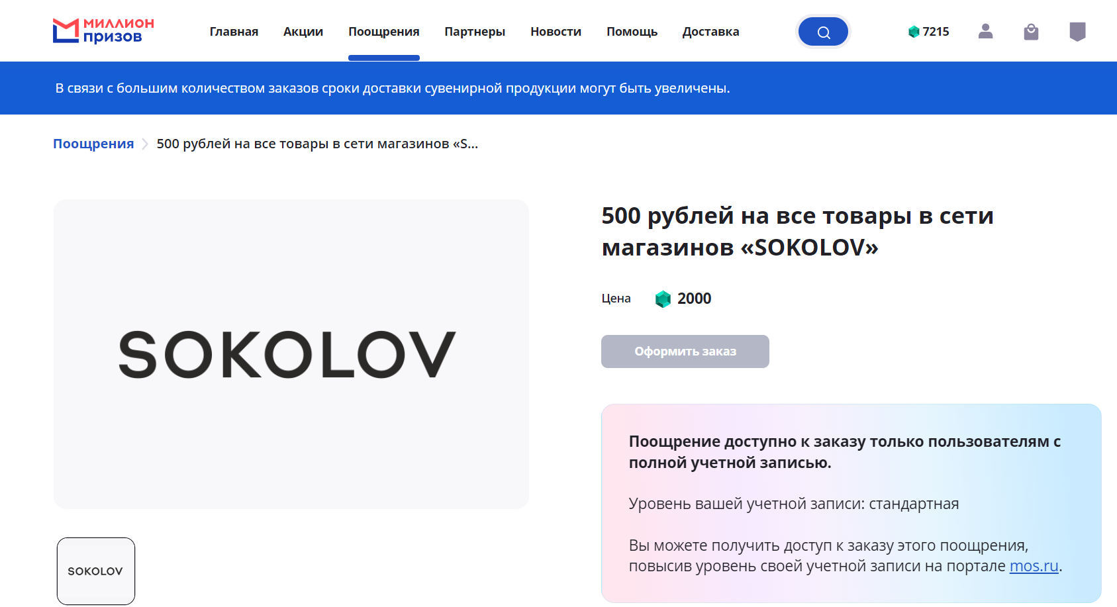Click the Цена label
The height and width of the screenshot is (607, 1117).
[x=616, y=299]
